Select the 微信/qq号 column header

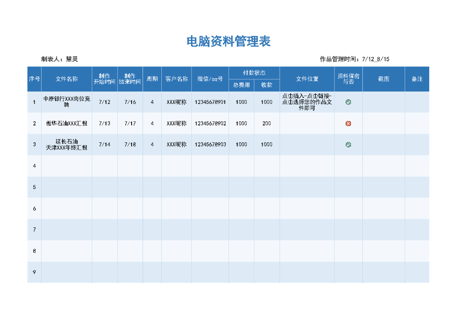pos(210,79)
